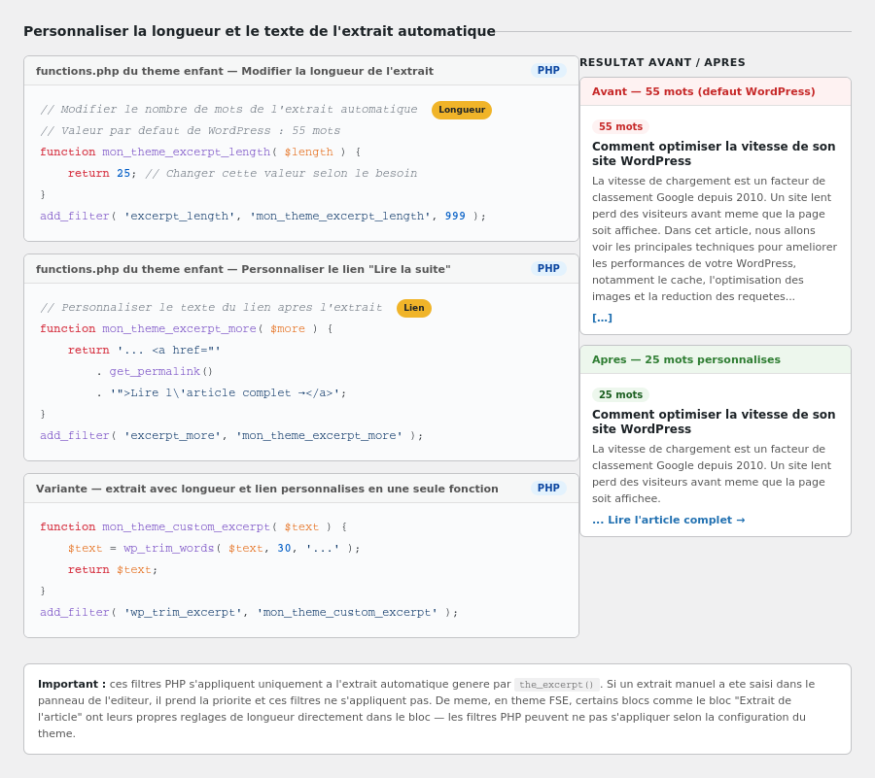This screenshot has height=778, width=875.
Task: Click the header "Modifier la longueur de l'extrait"
Action: [x=234, y=71]
